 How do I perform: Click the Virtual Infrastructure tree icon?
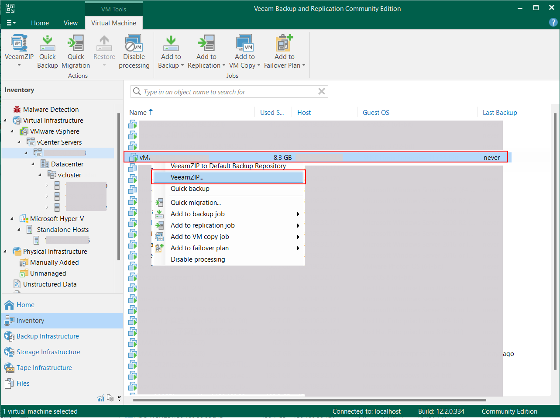click(x=17, y=120)
